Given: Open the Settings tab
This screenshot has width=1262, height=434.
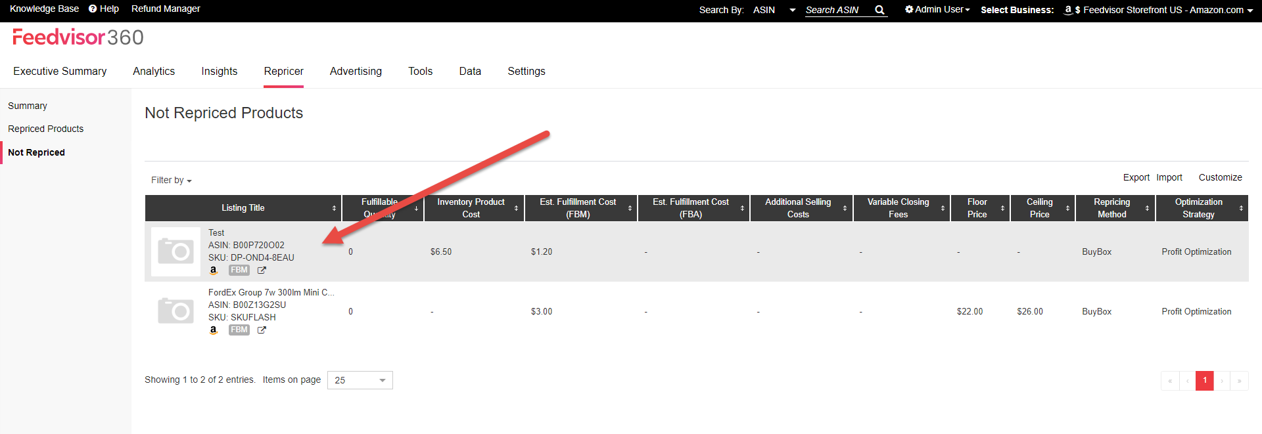Looking at the screenshot, I should pos(526,71).
